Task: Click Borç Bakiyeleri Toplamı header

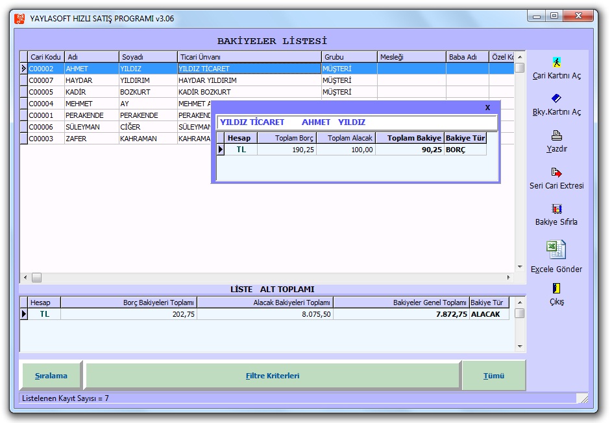Action: pyautogui.click(x=129, y=303)
